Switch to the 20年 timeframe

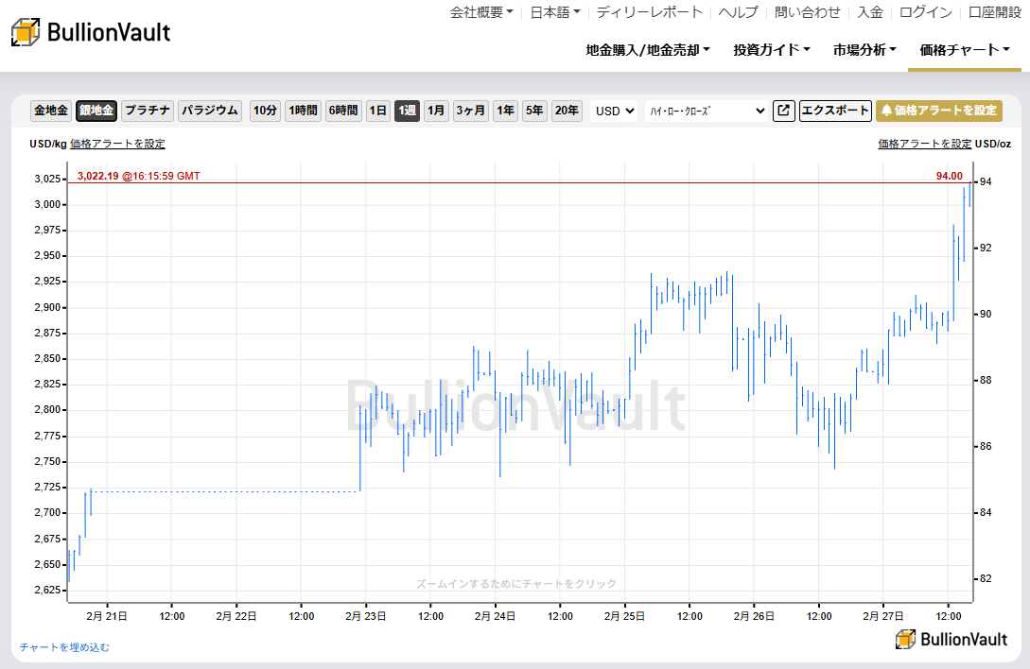[x=567, y=111]
